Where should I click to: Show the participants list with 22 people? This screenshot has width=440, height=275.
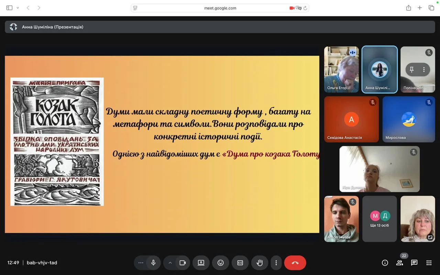pyautogui.click(x=399, y=263)
